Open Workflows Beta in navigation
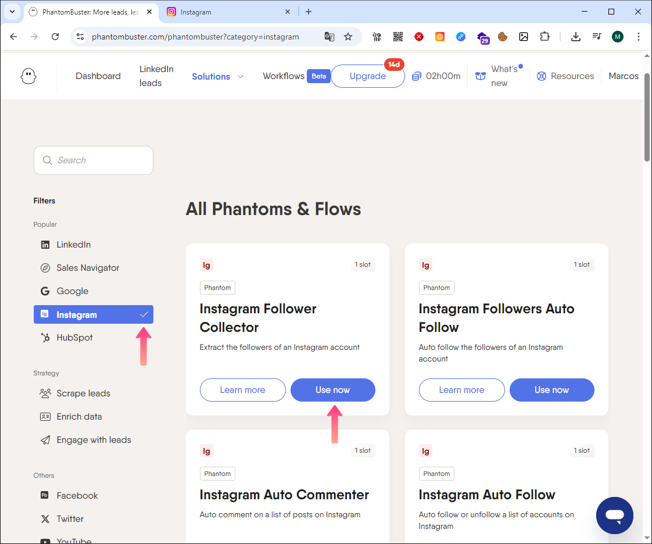This screenshot has height=544, width=652. coord(296,76)
